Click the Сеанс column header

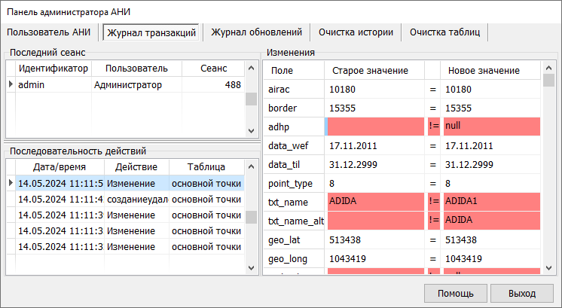click(213, 69)
